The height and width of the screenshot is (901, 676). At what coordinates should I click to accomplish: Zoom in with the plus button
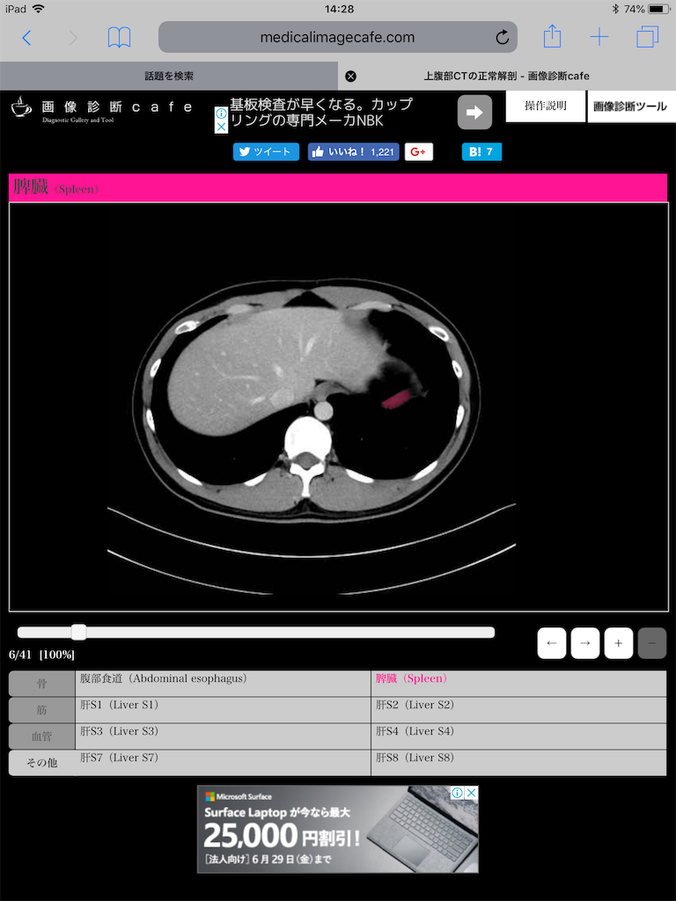click(x=619, y=643)
